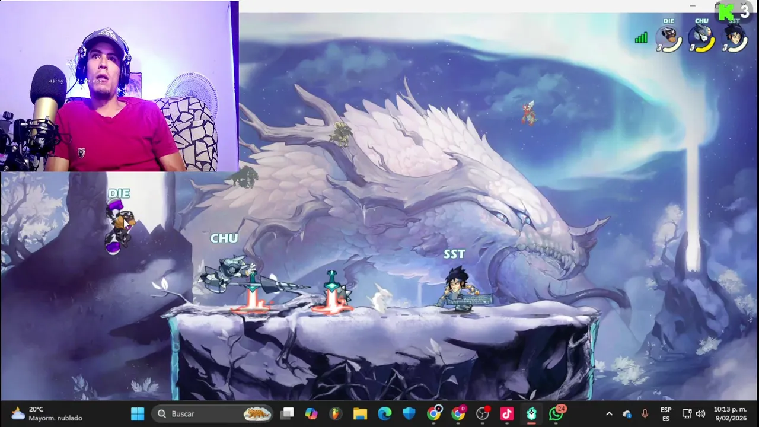Open the first Google Chrome taskbar icon
Screen dimensions: 759x427
(434, 413)
